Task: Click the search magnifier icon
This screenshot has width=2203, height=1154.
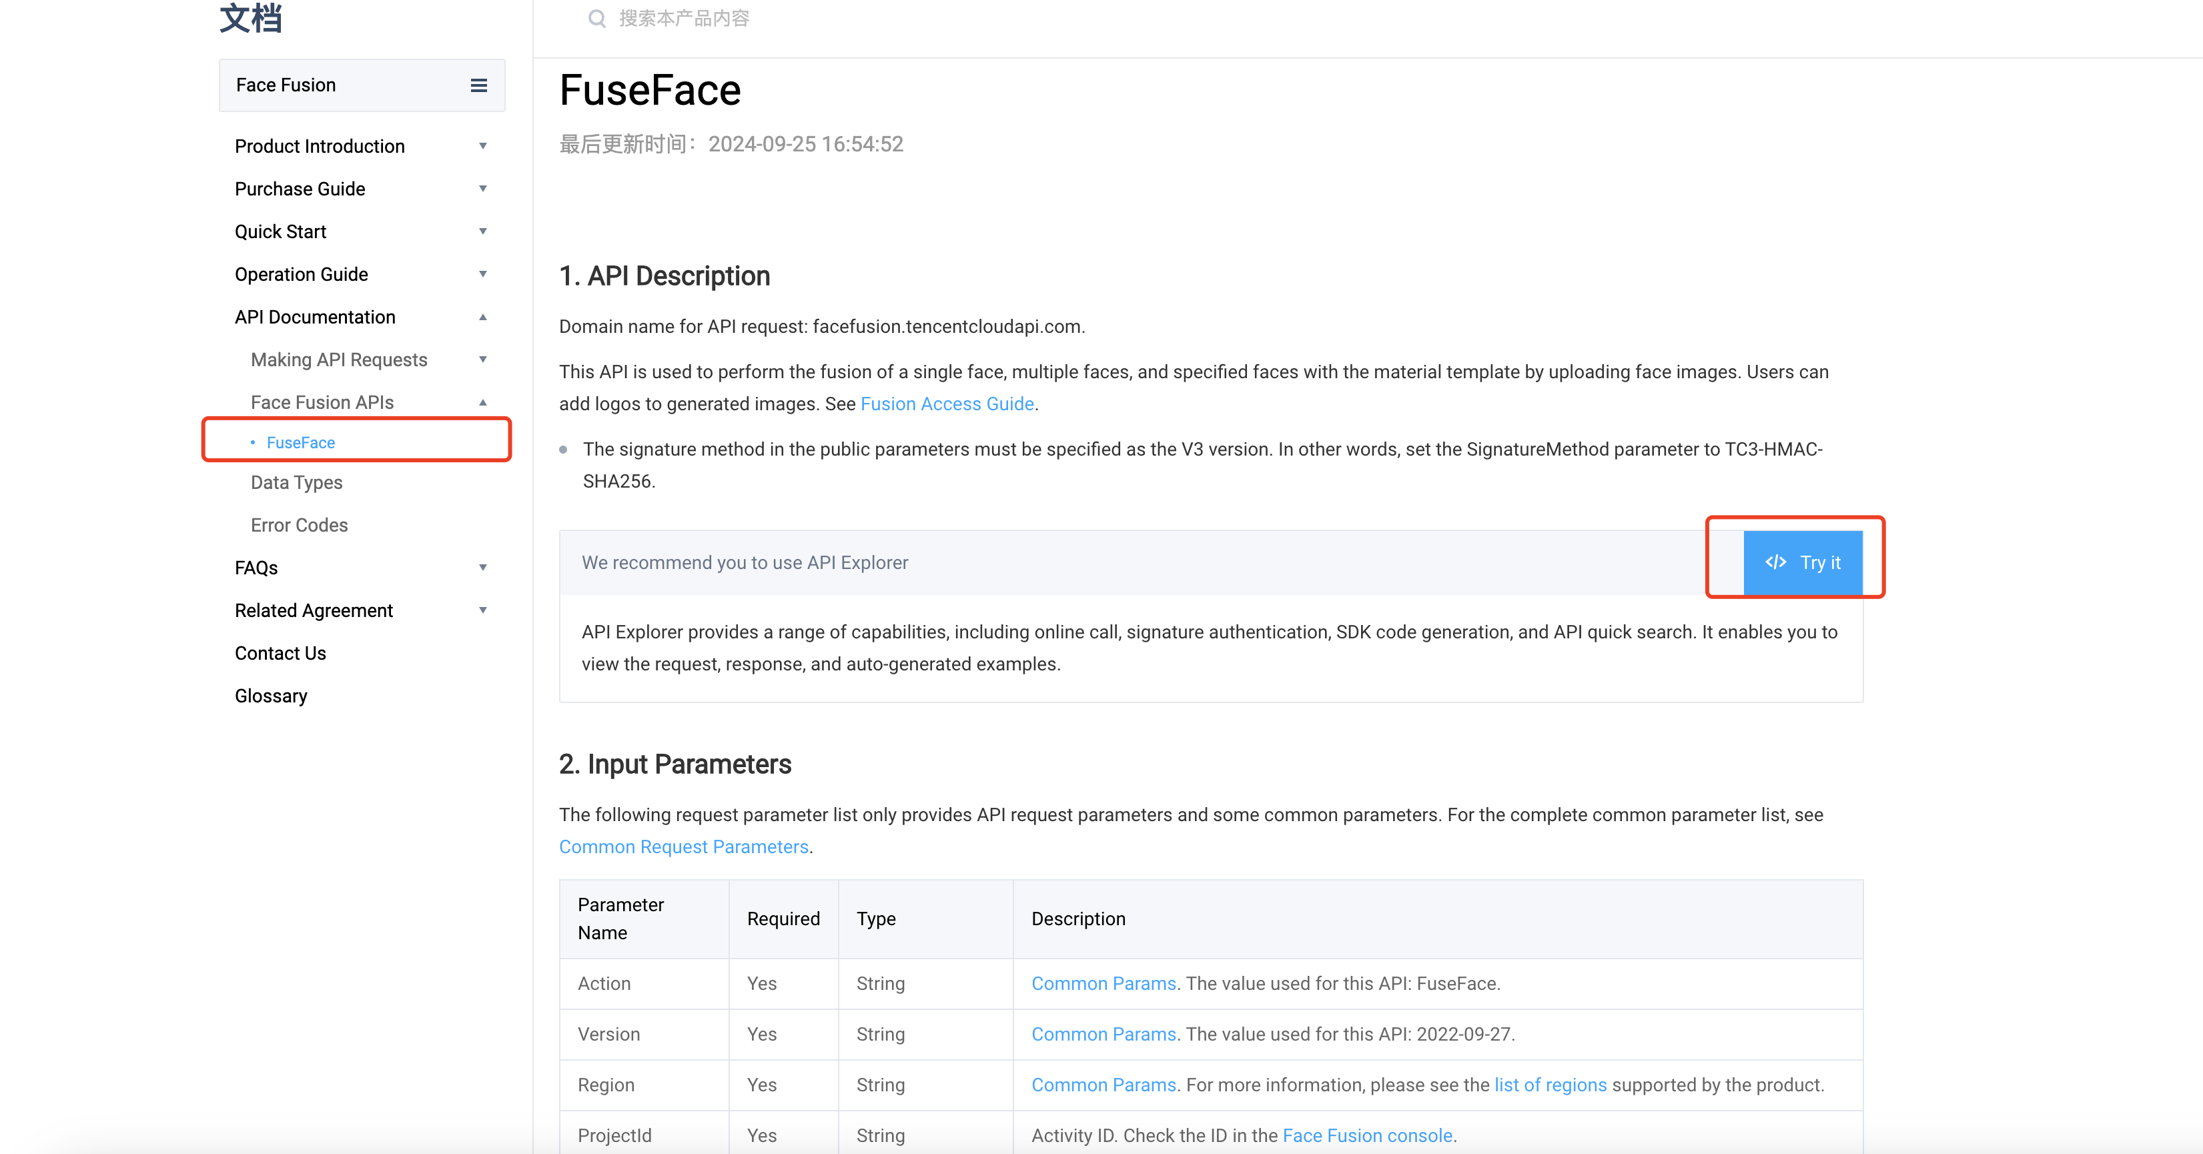Action: (597, 19)
